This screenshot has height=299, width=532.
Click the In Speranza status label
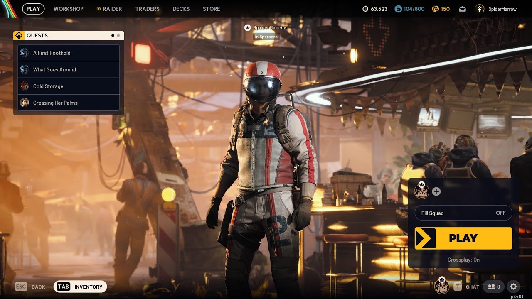click(x=266, y=37)
